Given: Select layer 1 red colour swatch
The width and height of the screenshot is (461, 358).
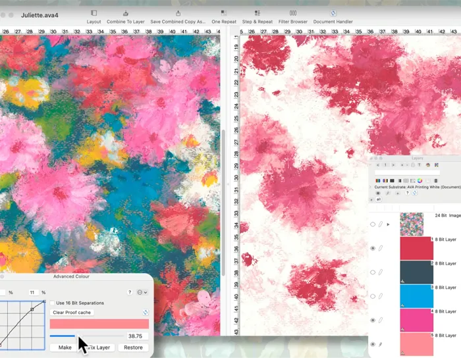Looking at the screenshot, I should pos(417,248).
